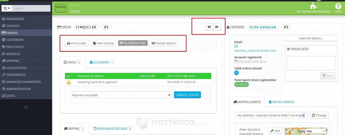Screen dimensions: 345x135
Task: Click the Partial refund button
Action: 163,43
